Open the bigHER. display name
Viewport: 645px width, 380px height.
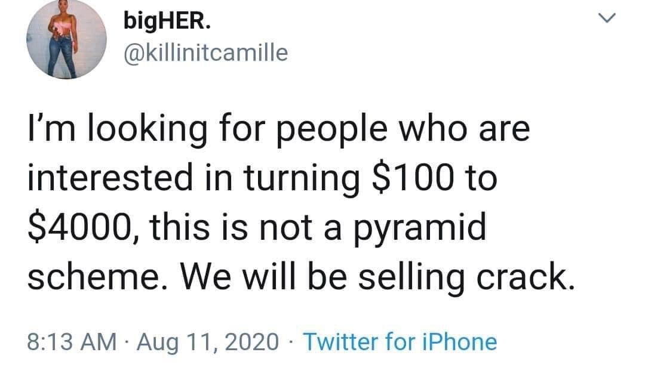tap(167, 22)
